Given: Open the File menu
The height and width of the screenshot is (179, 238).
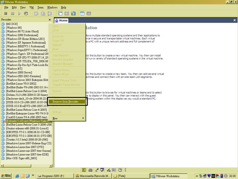Looking at the screenshot, I should click(6, 7).
